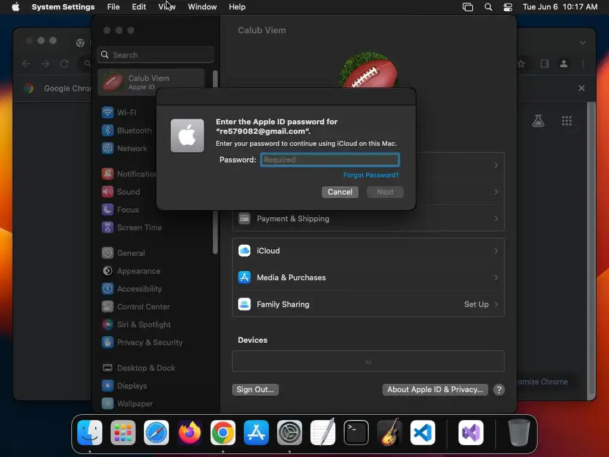609x457 pixels.
Task: Click Chrome's bookmark star icon
Action: [x=521, y=64]
